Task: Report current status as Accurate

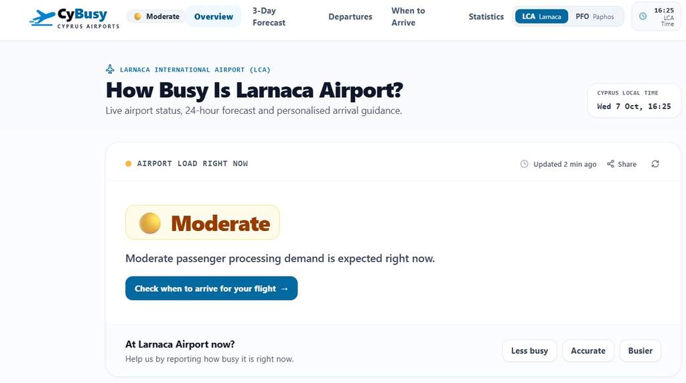Action: pos(588,351)
